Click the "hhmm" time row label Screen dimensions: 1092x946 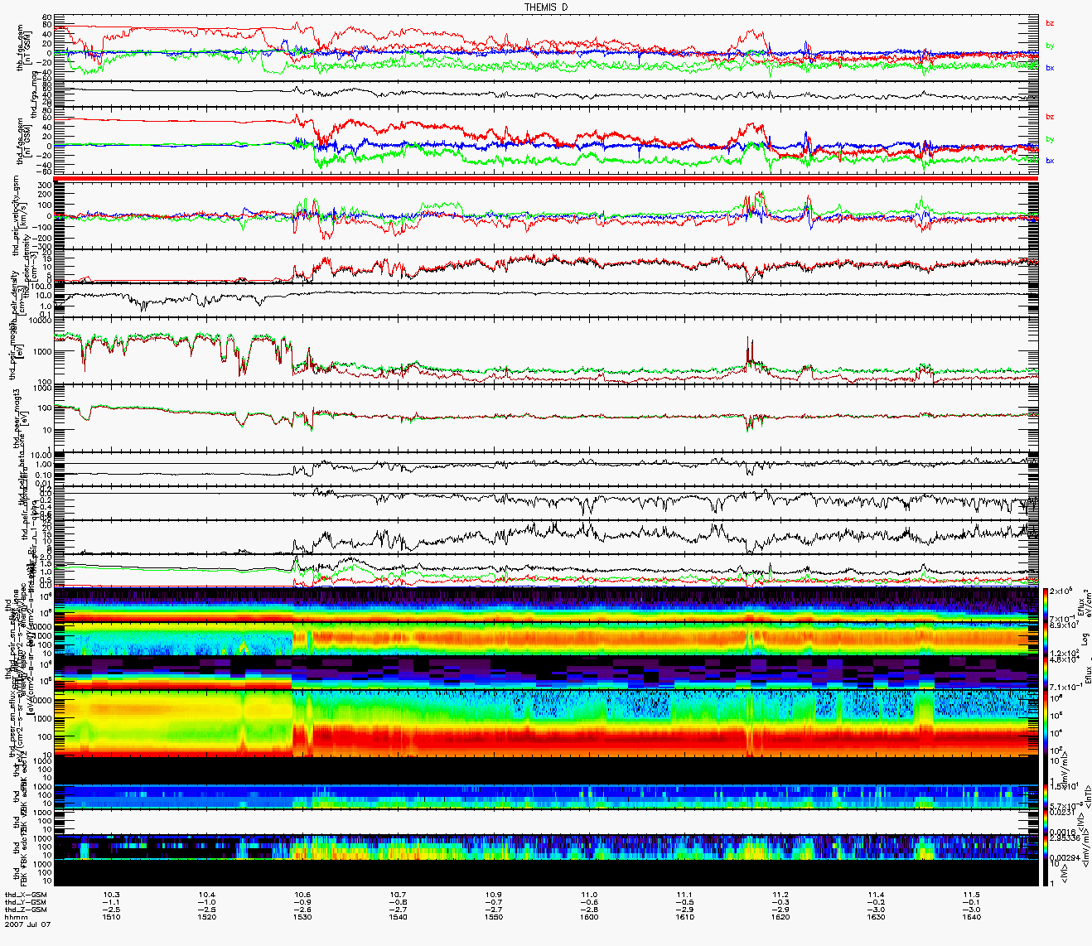16,917
